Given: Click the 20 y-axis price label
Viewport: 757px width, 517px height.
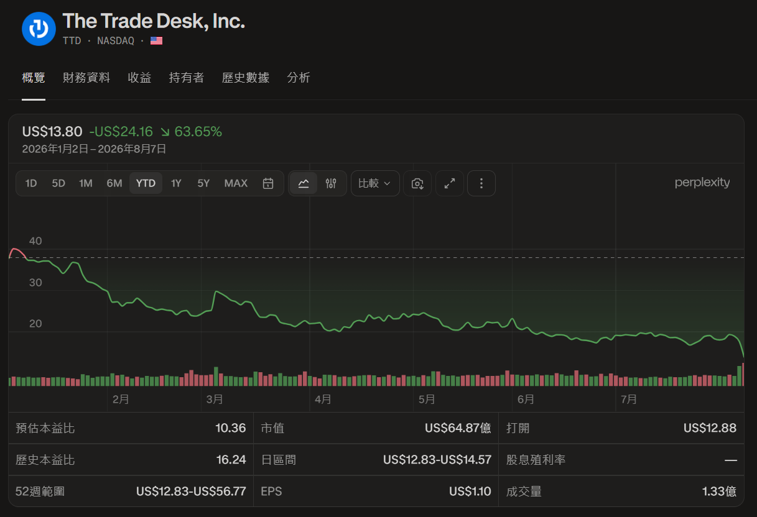Looking at the screenshot, I should pos(35,324).
